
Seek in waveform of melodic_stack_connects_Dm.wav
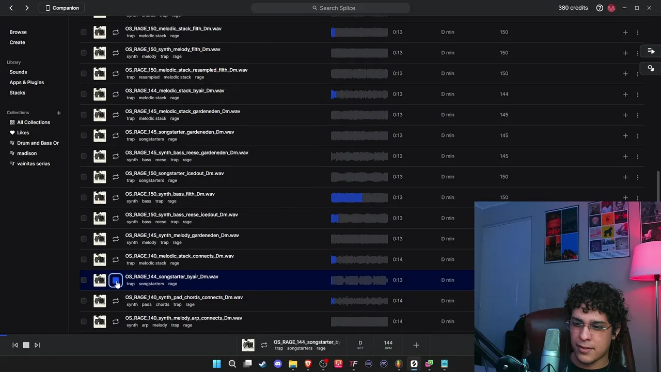click(x=359, y=259)
